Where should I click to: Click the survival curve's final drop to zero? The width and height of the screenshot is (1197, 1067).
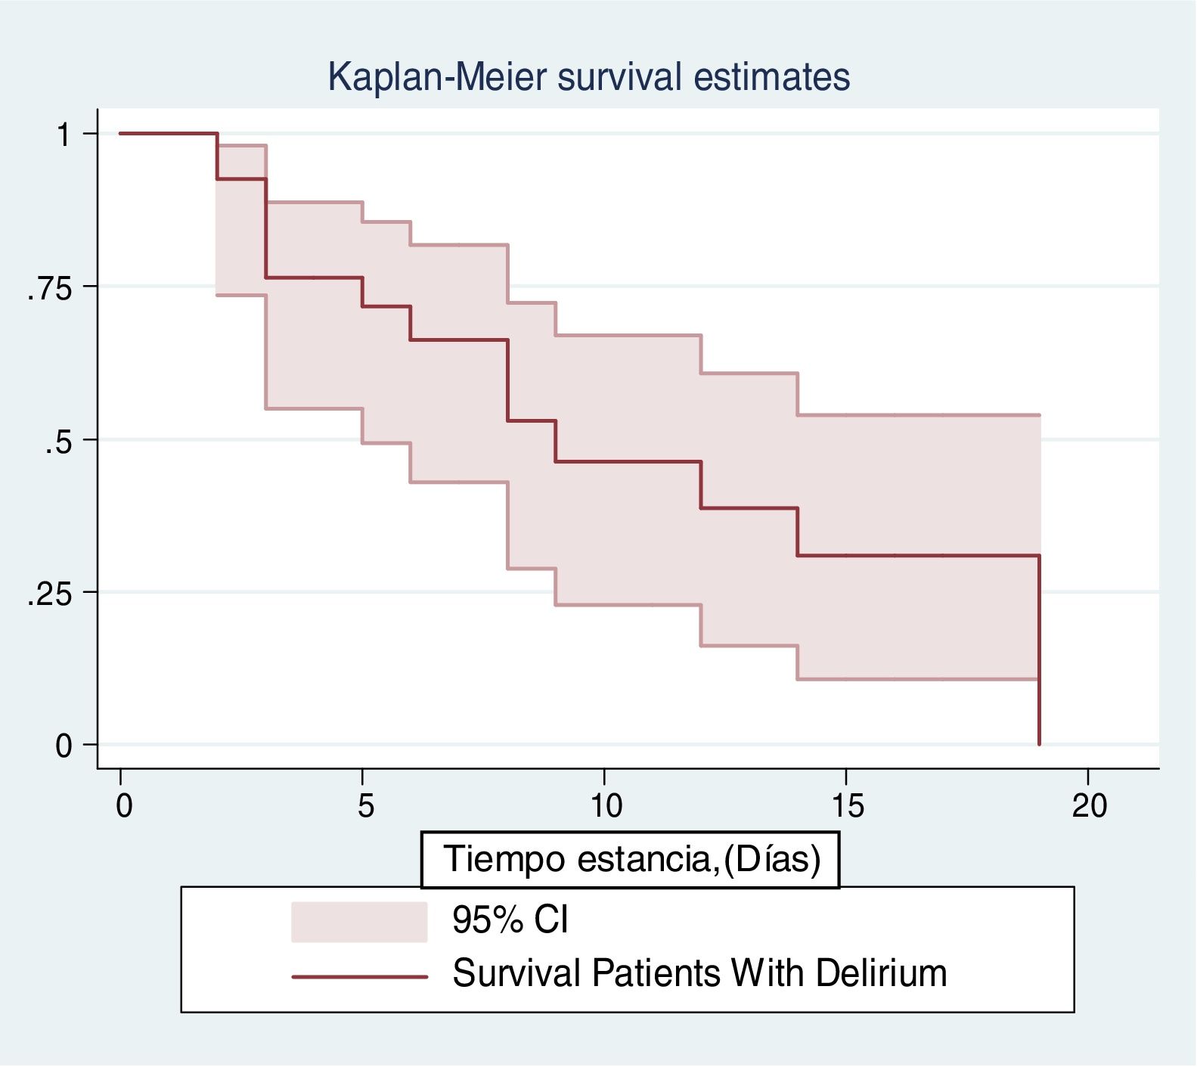[1040, 650]
